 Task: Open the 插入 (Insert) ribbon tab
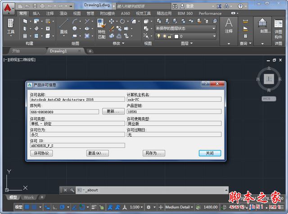(36, 13)
